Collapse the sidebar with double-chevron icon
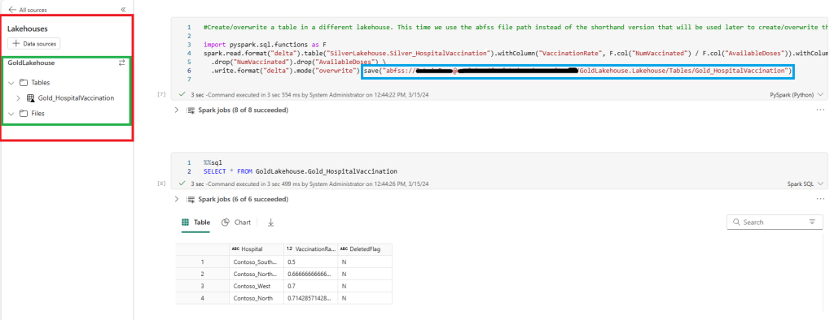 coord(123,10)
